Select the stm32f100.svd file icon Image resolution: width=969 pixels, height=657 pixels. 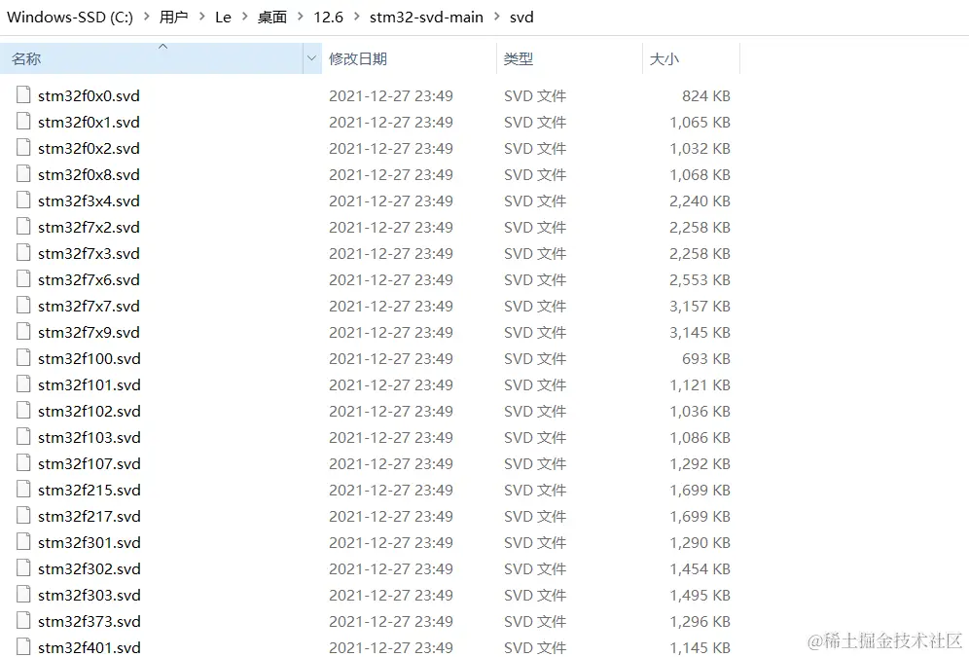click(x=23, y=357)
